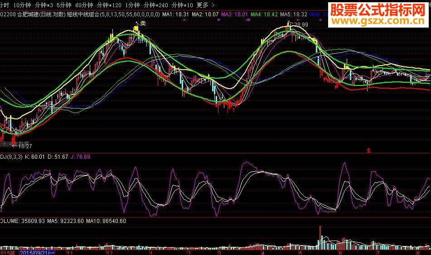Click the volume MA10: 86540.60 label

tap(106, 221)
